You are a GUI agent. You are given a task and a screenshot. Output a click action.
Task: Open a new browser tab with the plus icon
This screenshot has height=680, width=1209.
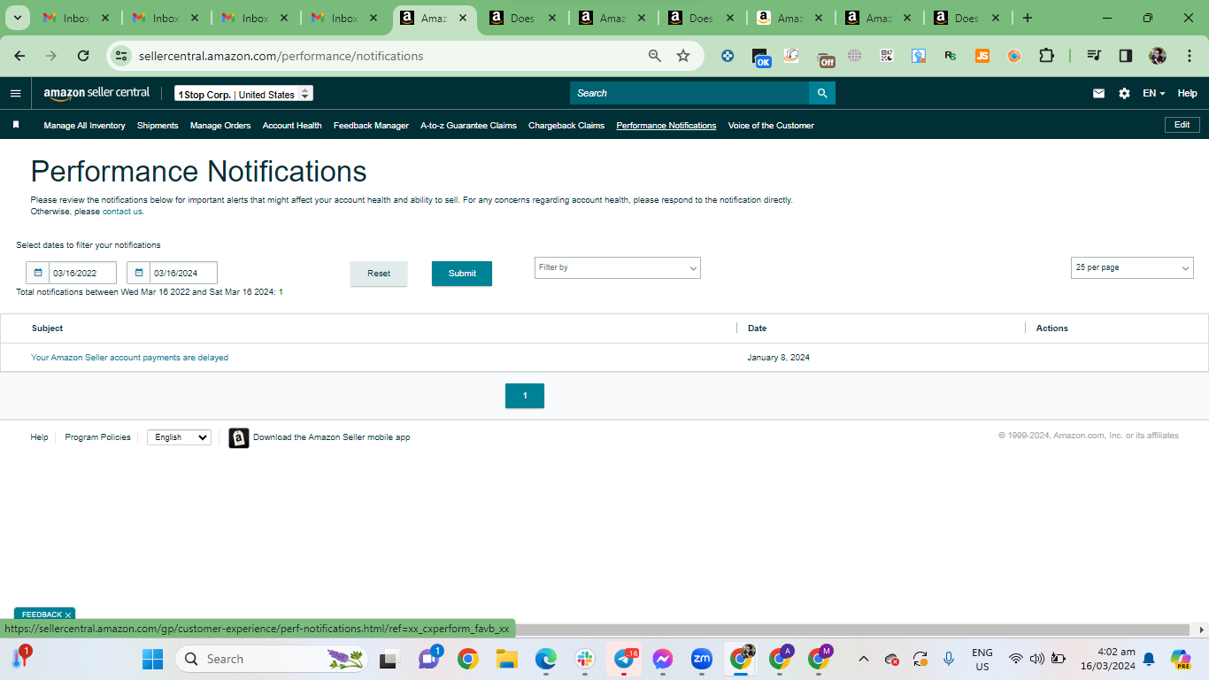(1027, 18)
